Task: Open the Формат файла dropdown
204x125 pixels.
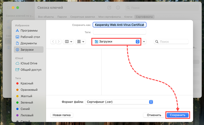Action: click(x=119, y=102)
